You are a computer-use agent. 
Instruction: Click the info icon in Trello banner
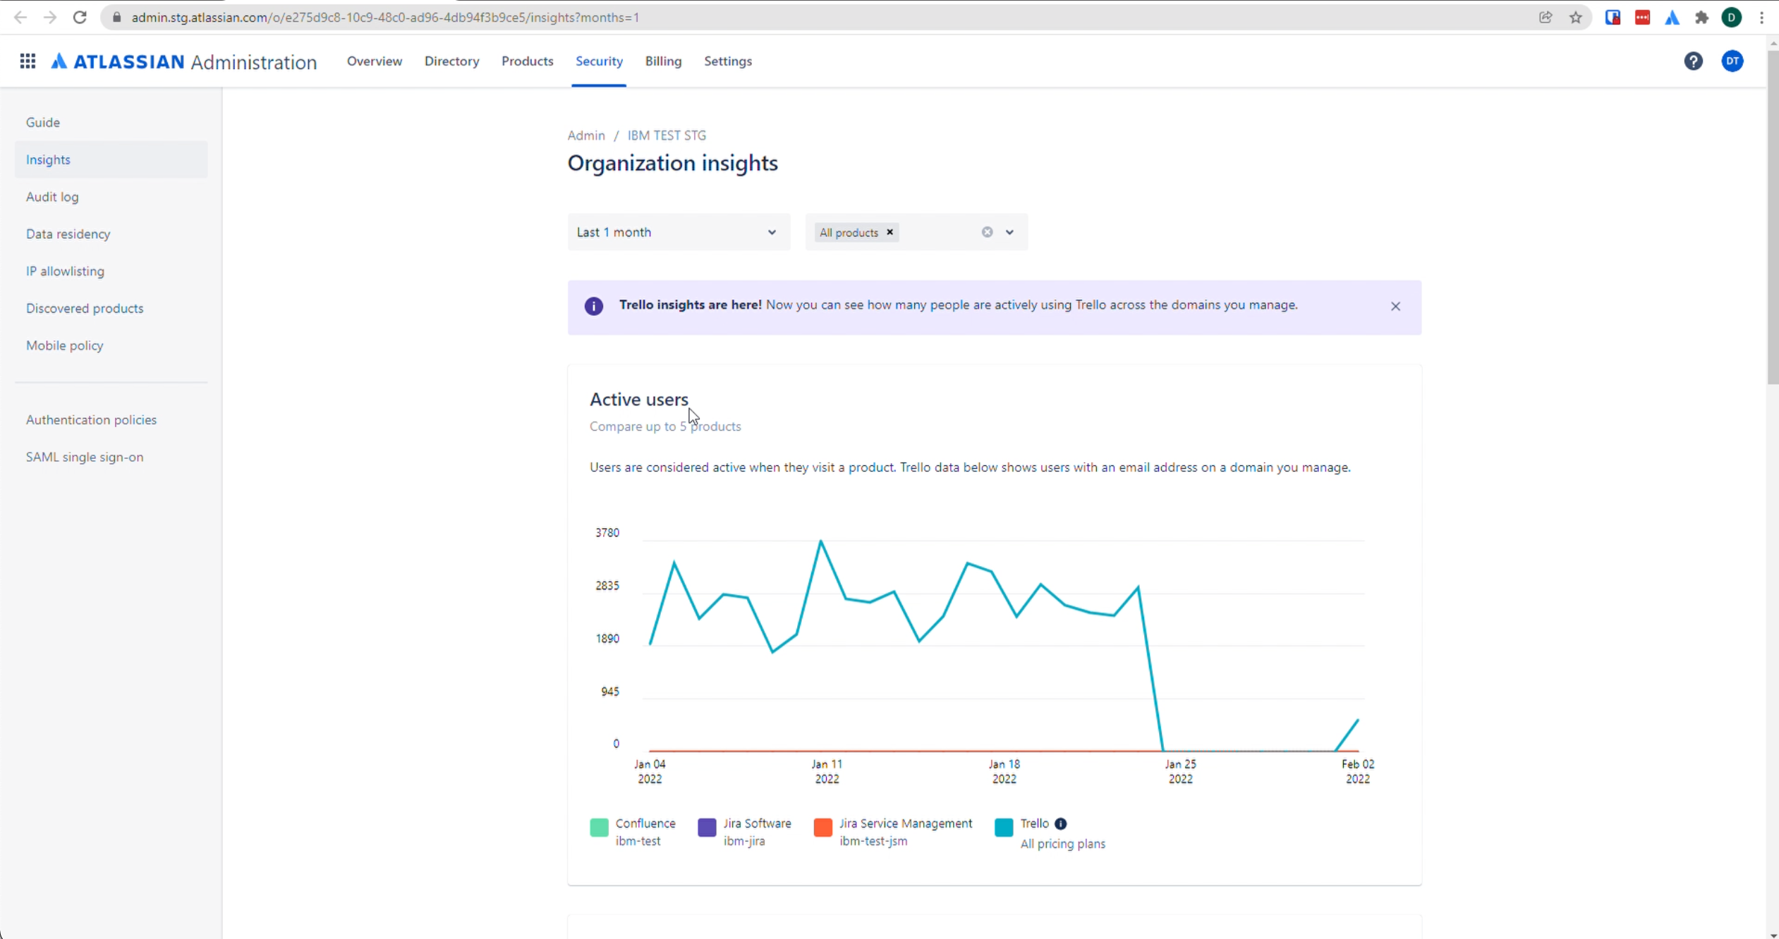coord(593,306)
